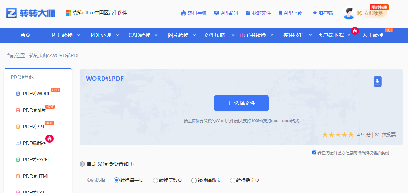Viewport: 408px width, 193px height.
Task: Click the PDF编辑器 monitor icon
Action: pos(18,143)
